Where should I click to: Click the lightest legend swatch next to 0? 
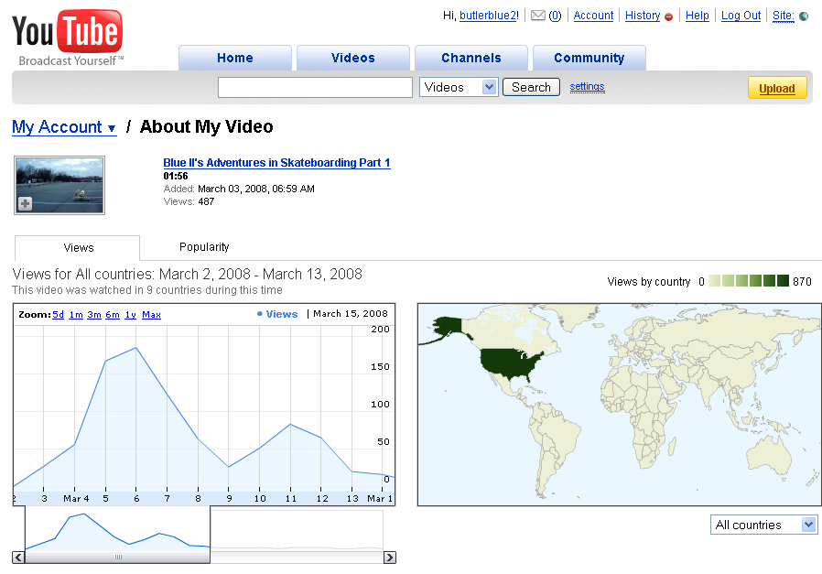pos(715,281)
